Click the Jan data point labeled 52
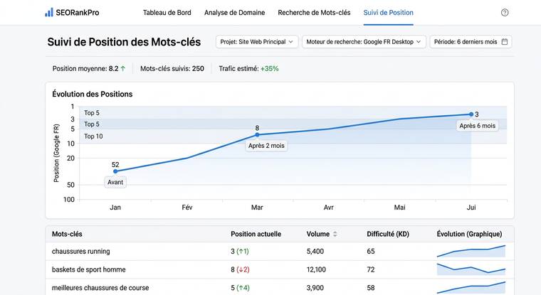Image resolution: width=541 pixels, height=295 pixels. 115,171
